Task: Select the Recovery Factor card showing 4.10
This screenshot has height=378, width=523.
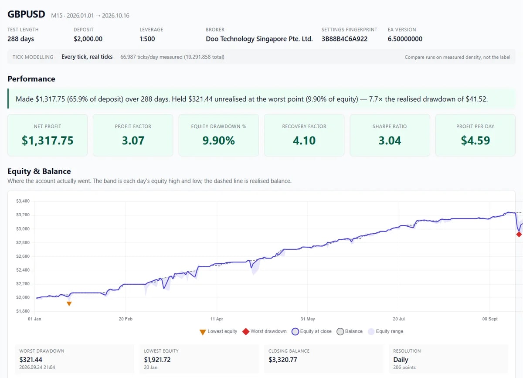Action: point(304,135)
